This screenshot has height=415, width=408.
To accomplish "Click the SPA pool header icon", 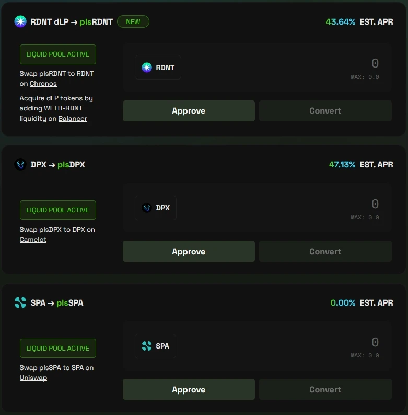I will click(20, 302).
